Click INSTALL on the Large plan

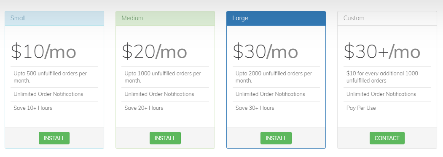(x=276, y=138)
